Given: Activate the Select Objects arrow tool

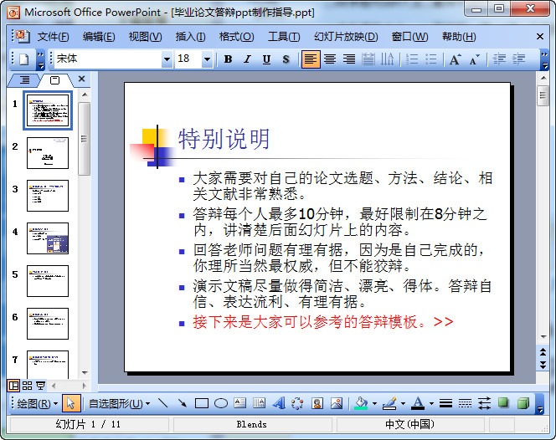Looking at the screenshot, I should [x=71, y=403].
